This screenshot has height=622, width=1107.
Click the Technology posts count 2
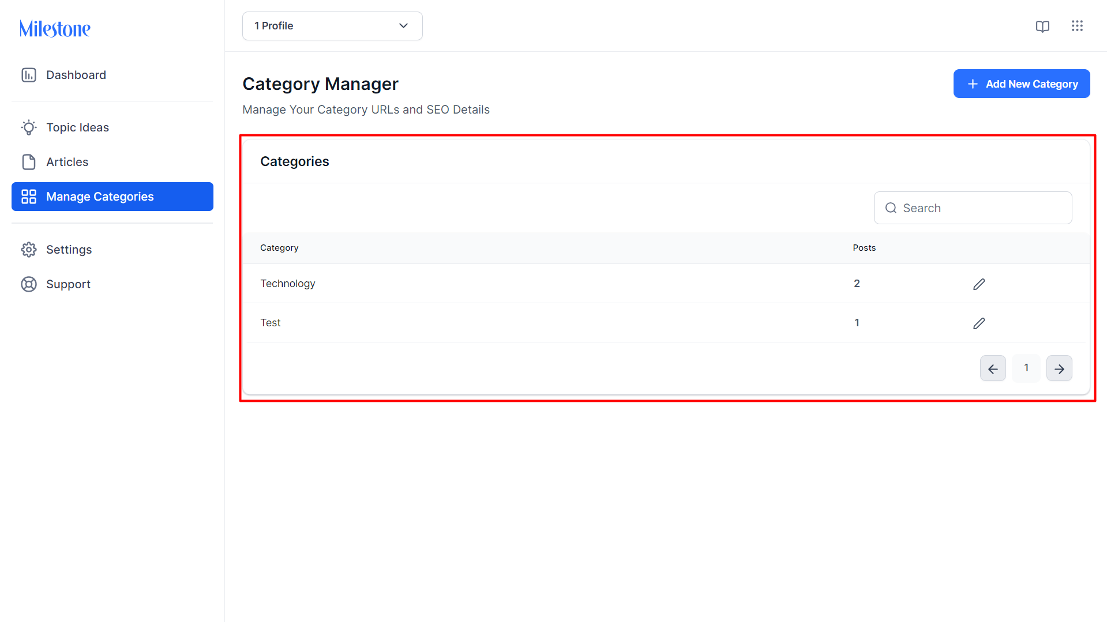(857, 284)
